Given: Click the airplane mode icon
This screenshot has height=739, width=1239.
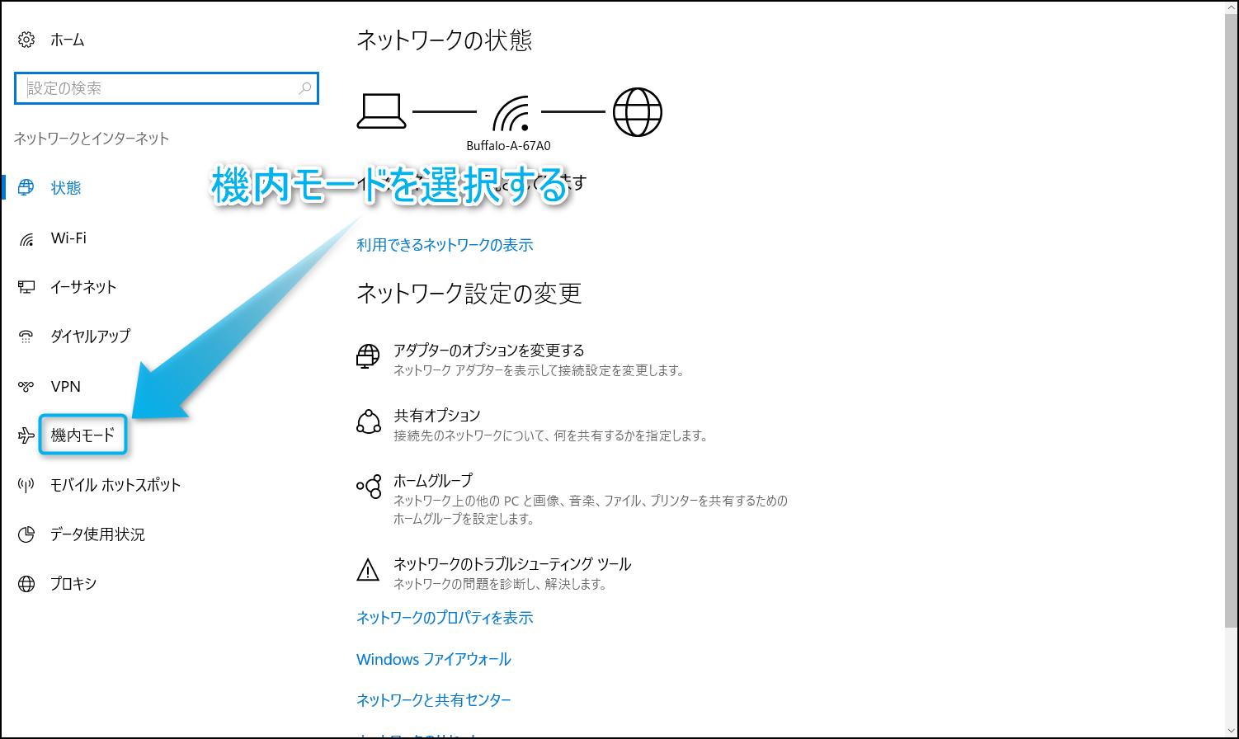Looking at the screenshot, I should pyautogui.click(x=26, y=435).
